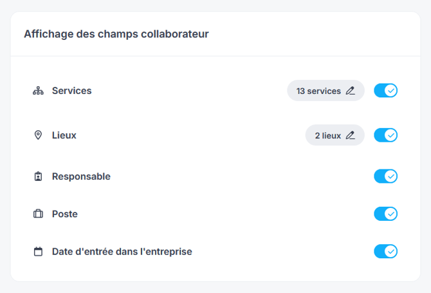Disable the Poste field toggle
Viewport: 431px width, 293px height.
[385, 214]
